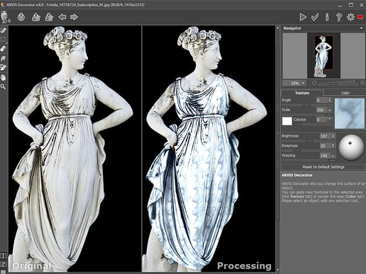Screen dimensions: 366x274
Task: Apply the result with the checkmark icon
Action: 315,17
